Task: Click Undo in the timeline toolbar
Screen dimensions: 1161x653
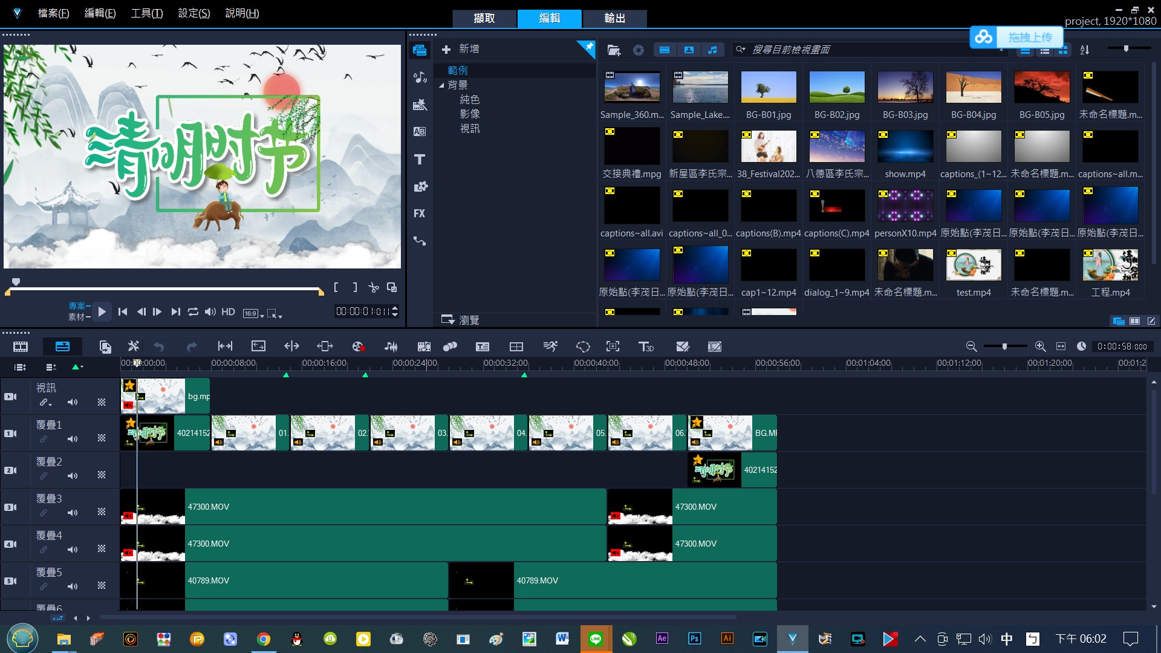Action: point(159,346)
